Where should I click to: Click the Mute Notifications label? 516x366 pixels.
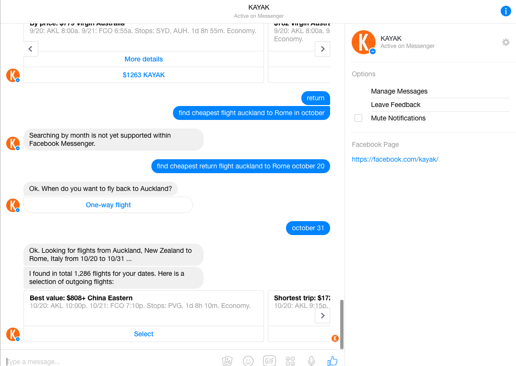[x=398, y=118]
